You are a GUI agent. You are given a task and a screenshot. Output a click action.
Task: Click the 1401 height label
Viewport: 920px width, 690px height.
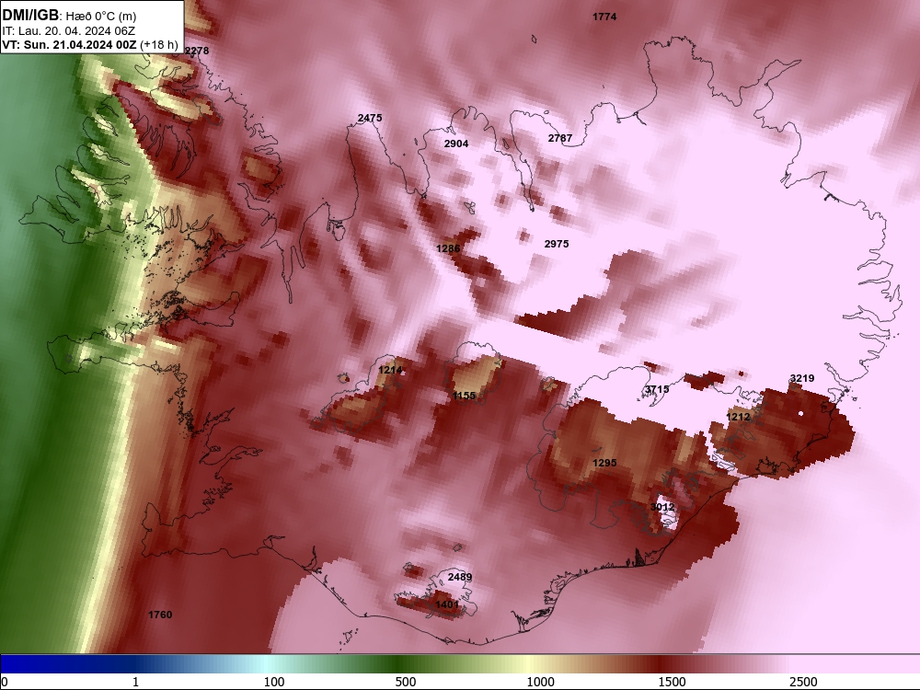pyautogui.click(x=447, y=605)
